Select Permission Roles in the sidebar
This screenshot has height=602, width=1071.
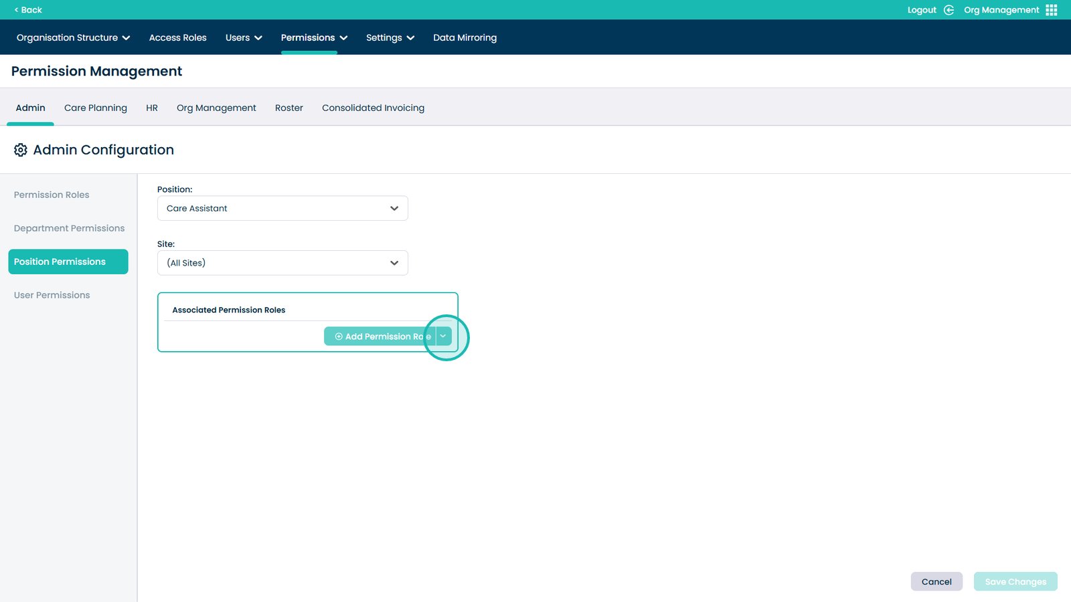click(x=52, y=195)
